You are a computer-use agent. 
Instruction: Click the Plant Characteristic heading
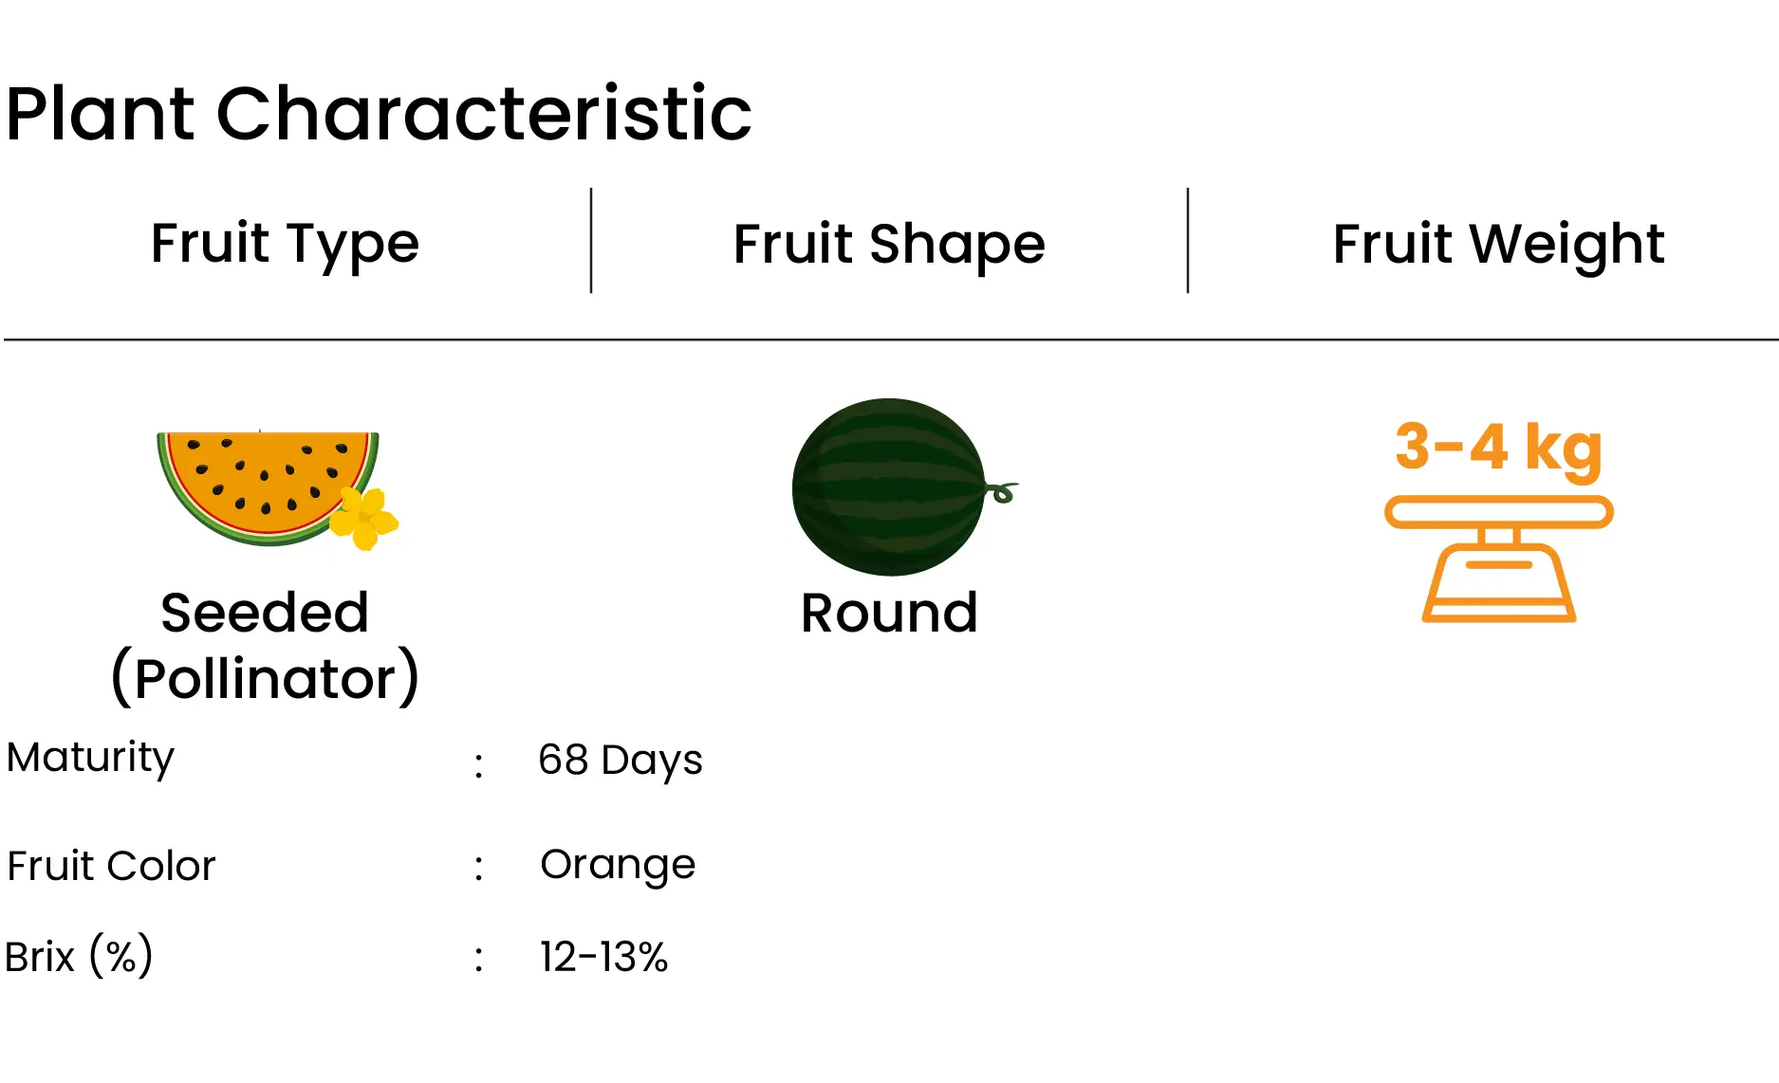[x=379, y=114]
